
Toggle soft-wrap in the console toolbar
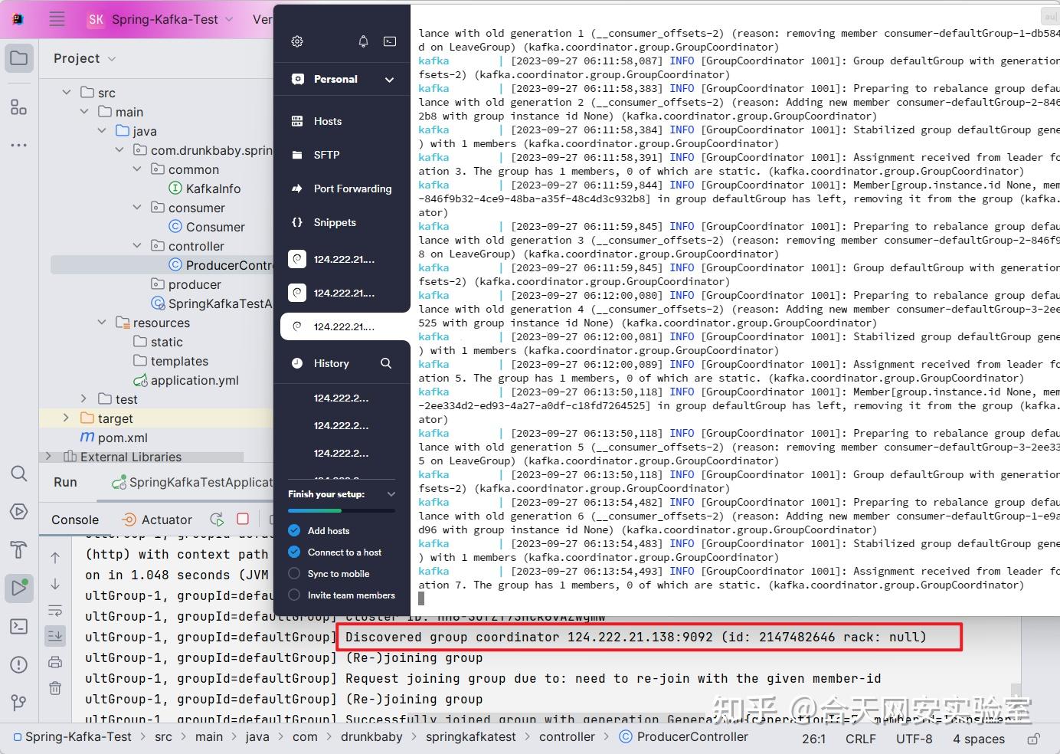(55, 610)
